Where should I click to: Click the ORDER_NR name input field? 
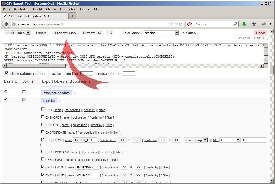point(85,140)
